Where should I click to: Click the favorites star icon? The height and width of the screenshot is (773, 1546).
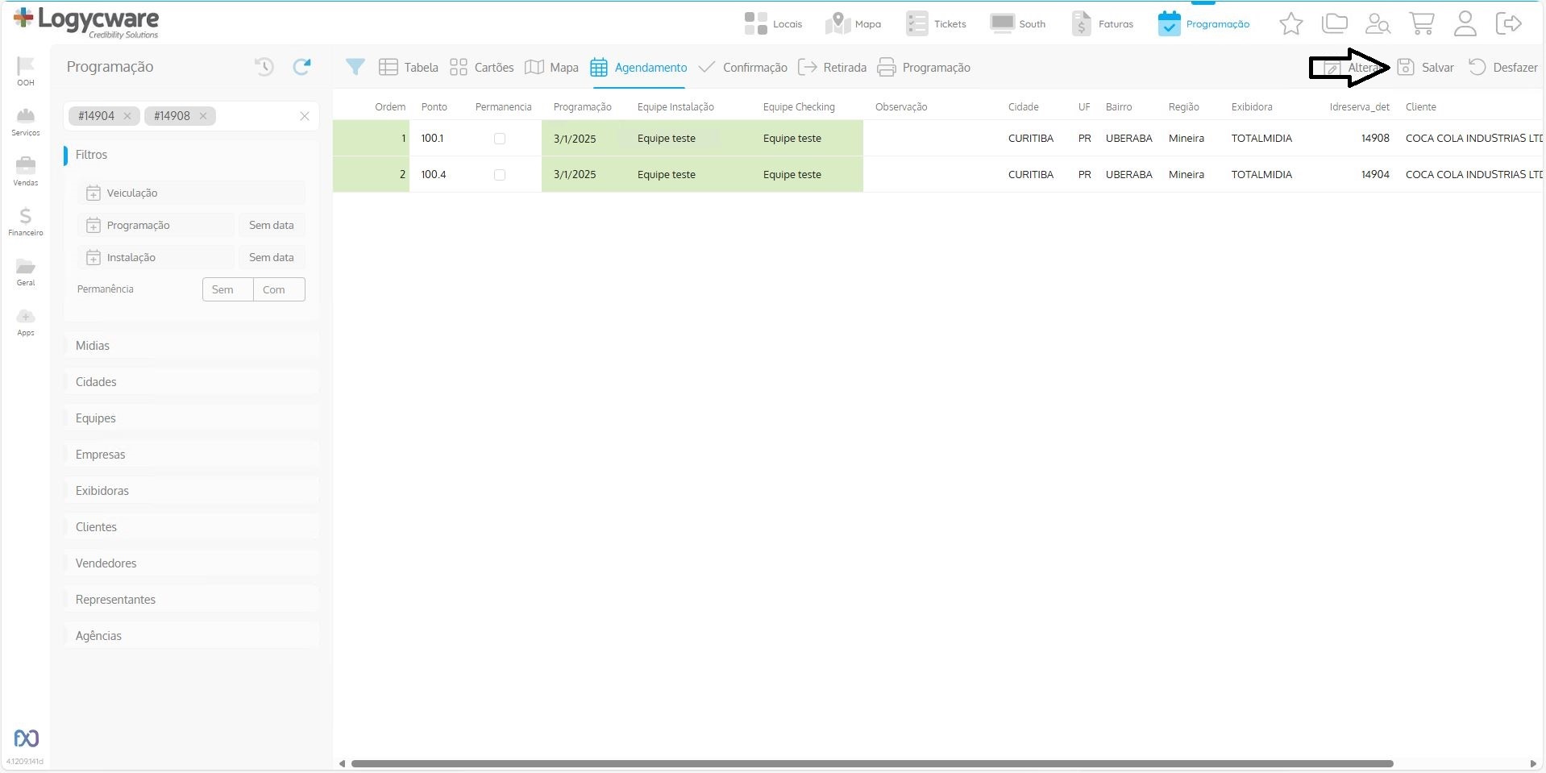coord(1291,24)
